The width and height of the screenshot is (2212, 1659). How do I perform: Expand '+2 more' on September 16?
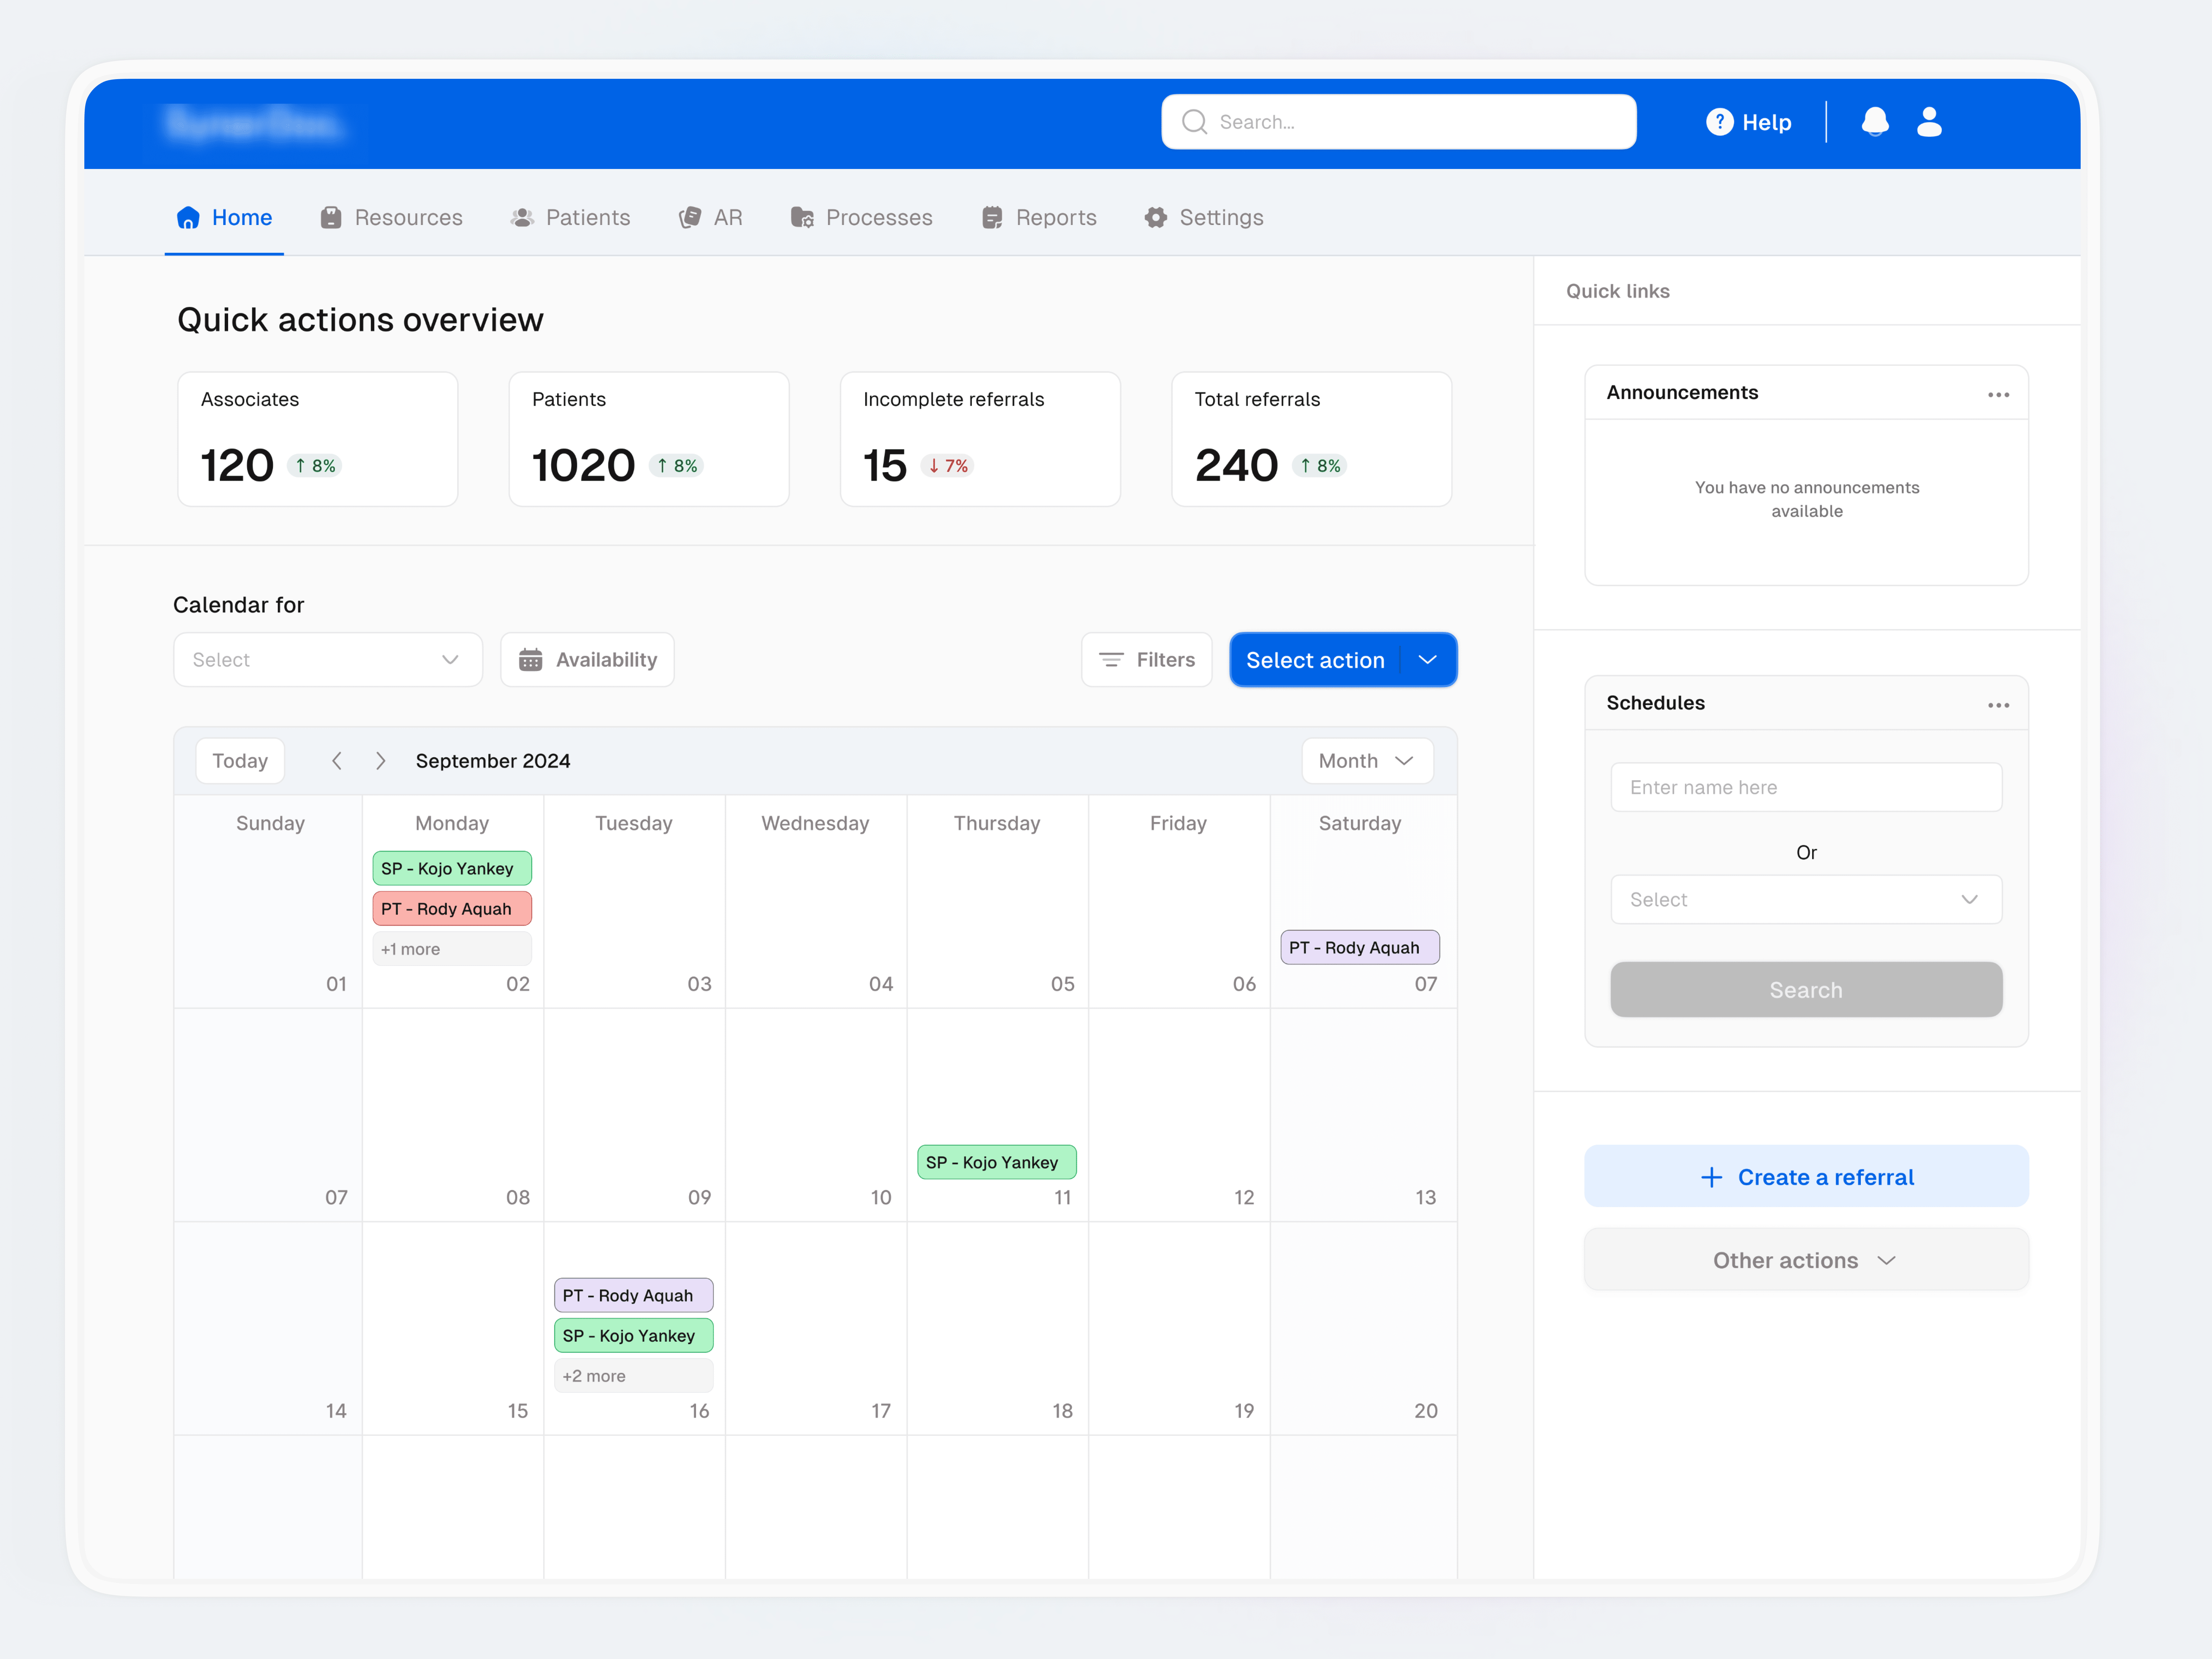click(x=634, y=1376)
